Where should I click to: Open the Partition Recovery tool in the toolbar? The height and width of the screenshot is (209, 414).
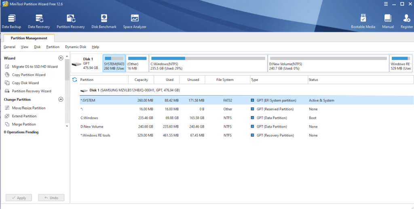tap(70, 21)
